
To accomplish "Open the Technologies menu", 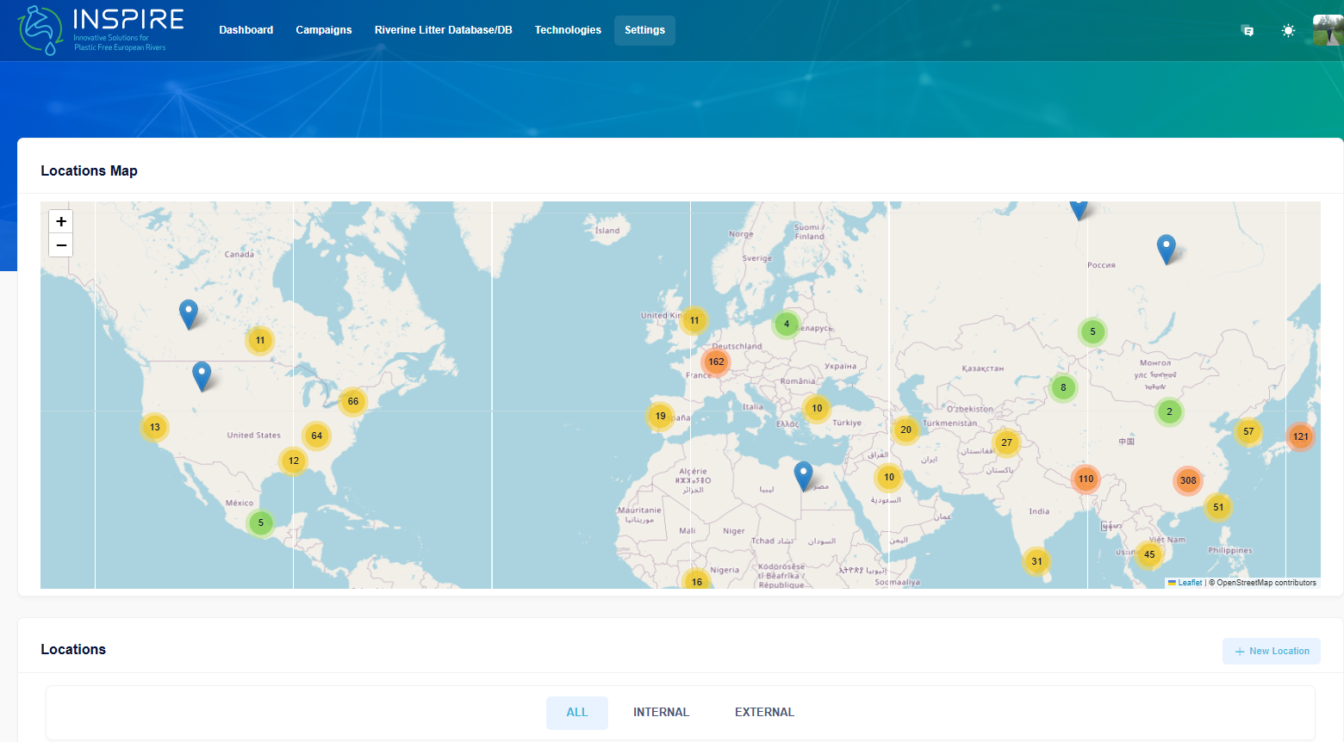I will point(568,30).
